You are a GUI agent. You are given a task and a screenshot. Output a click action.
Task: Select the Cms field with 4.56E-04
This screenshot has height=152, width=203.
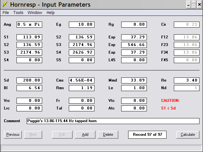(x=82, y=80)
